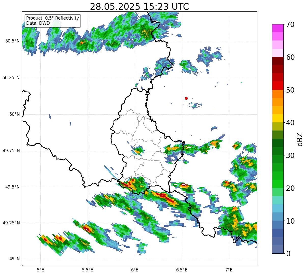Click the colorbar tick label 50

click(x=290, y=90)
